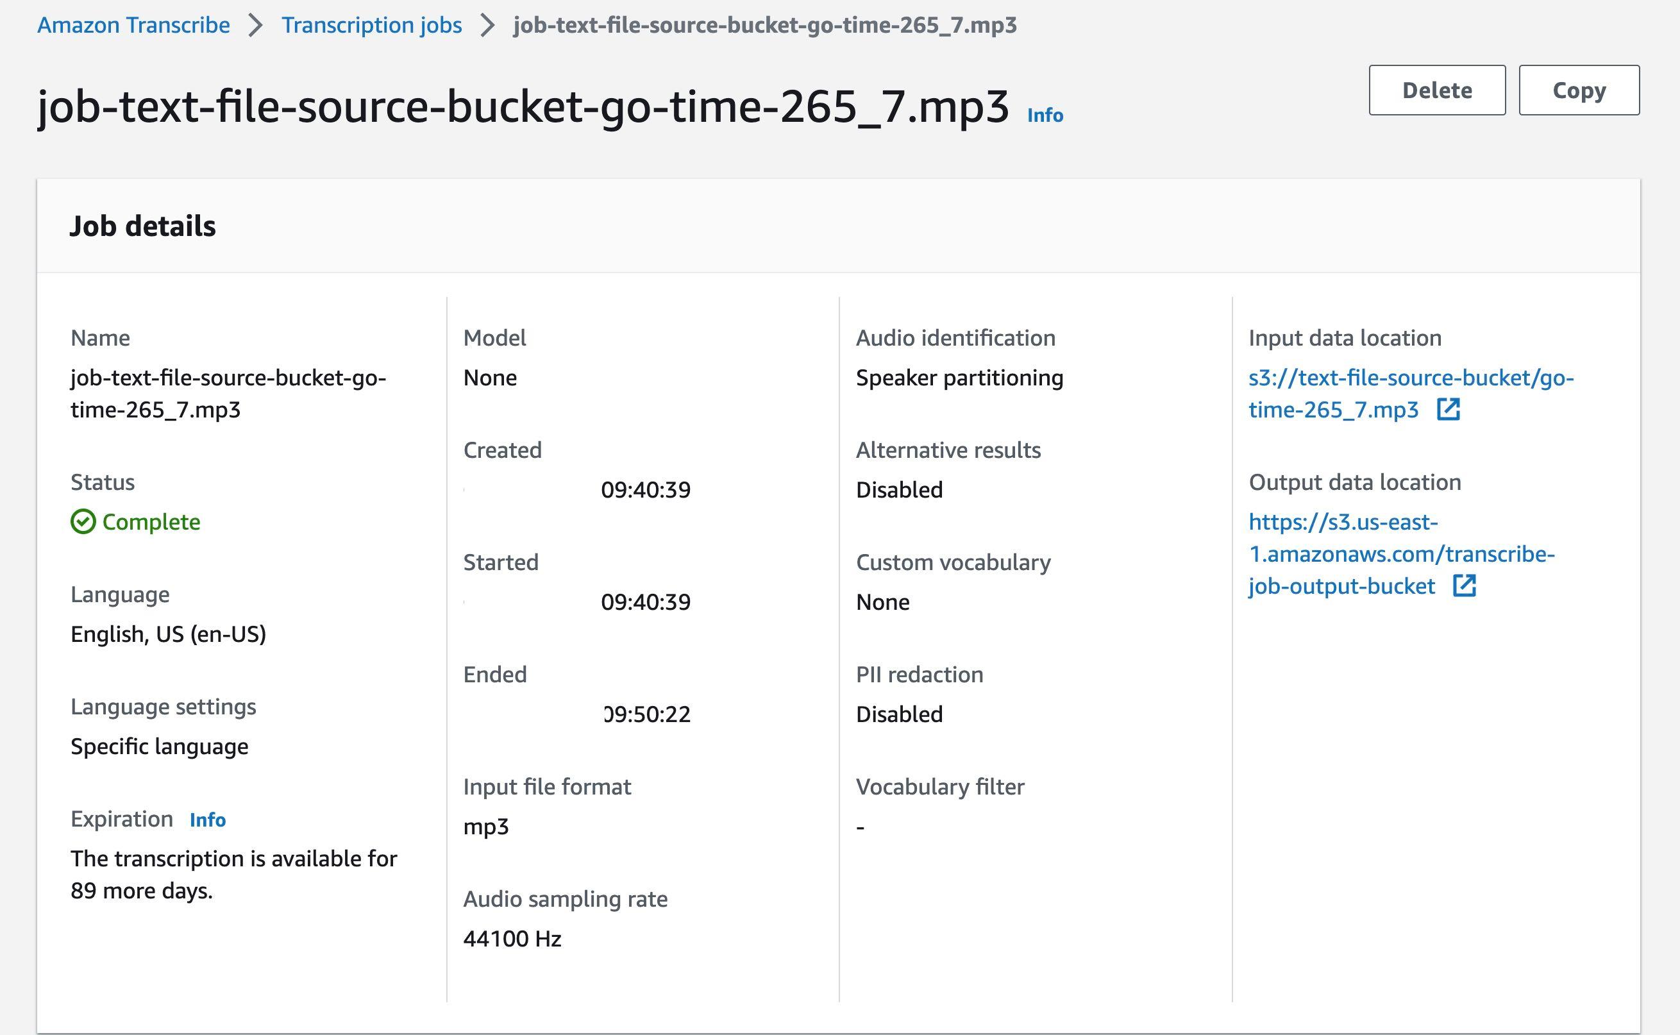Click the first breadcrumb chevron separator
Image resolution: width=1680 pixels, height=1035 pixels.
tap(255, 26)
